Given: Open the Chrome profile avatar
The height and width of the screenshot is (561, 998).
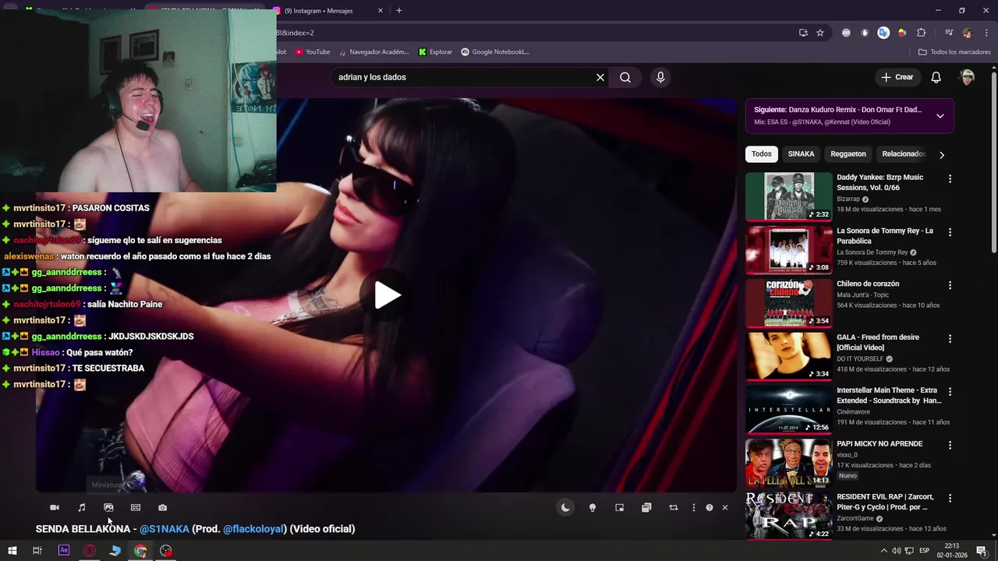Looking at the screenshot, I should (968, 33).
